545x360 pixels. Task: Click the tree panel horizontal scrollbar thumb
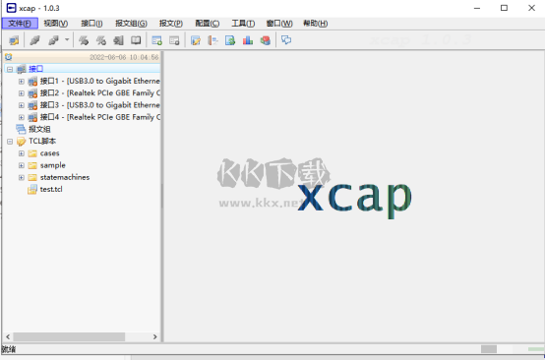(x=69, y=336)
